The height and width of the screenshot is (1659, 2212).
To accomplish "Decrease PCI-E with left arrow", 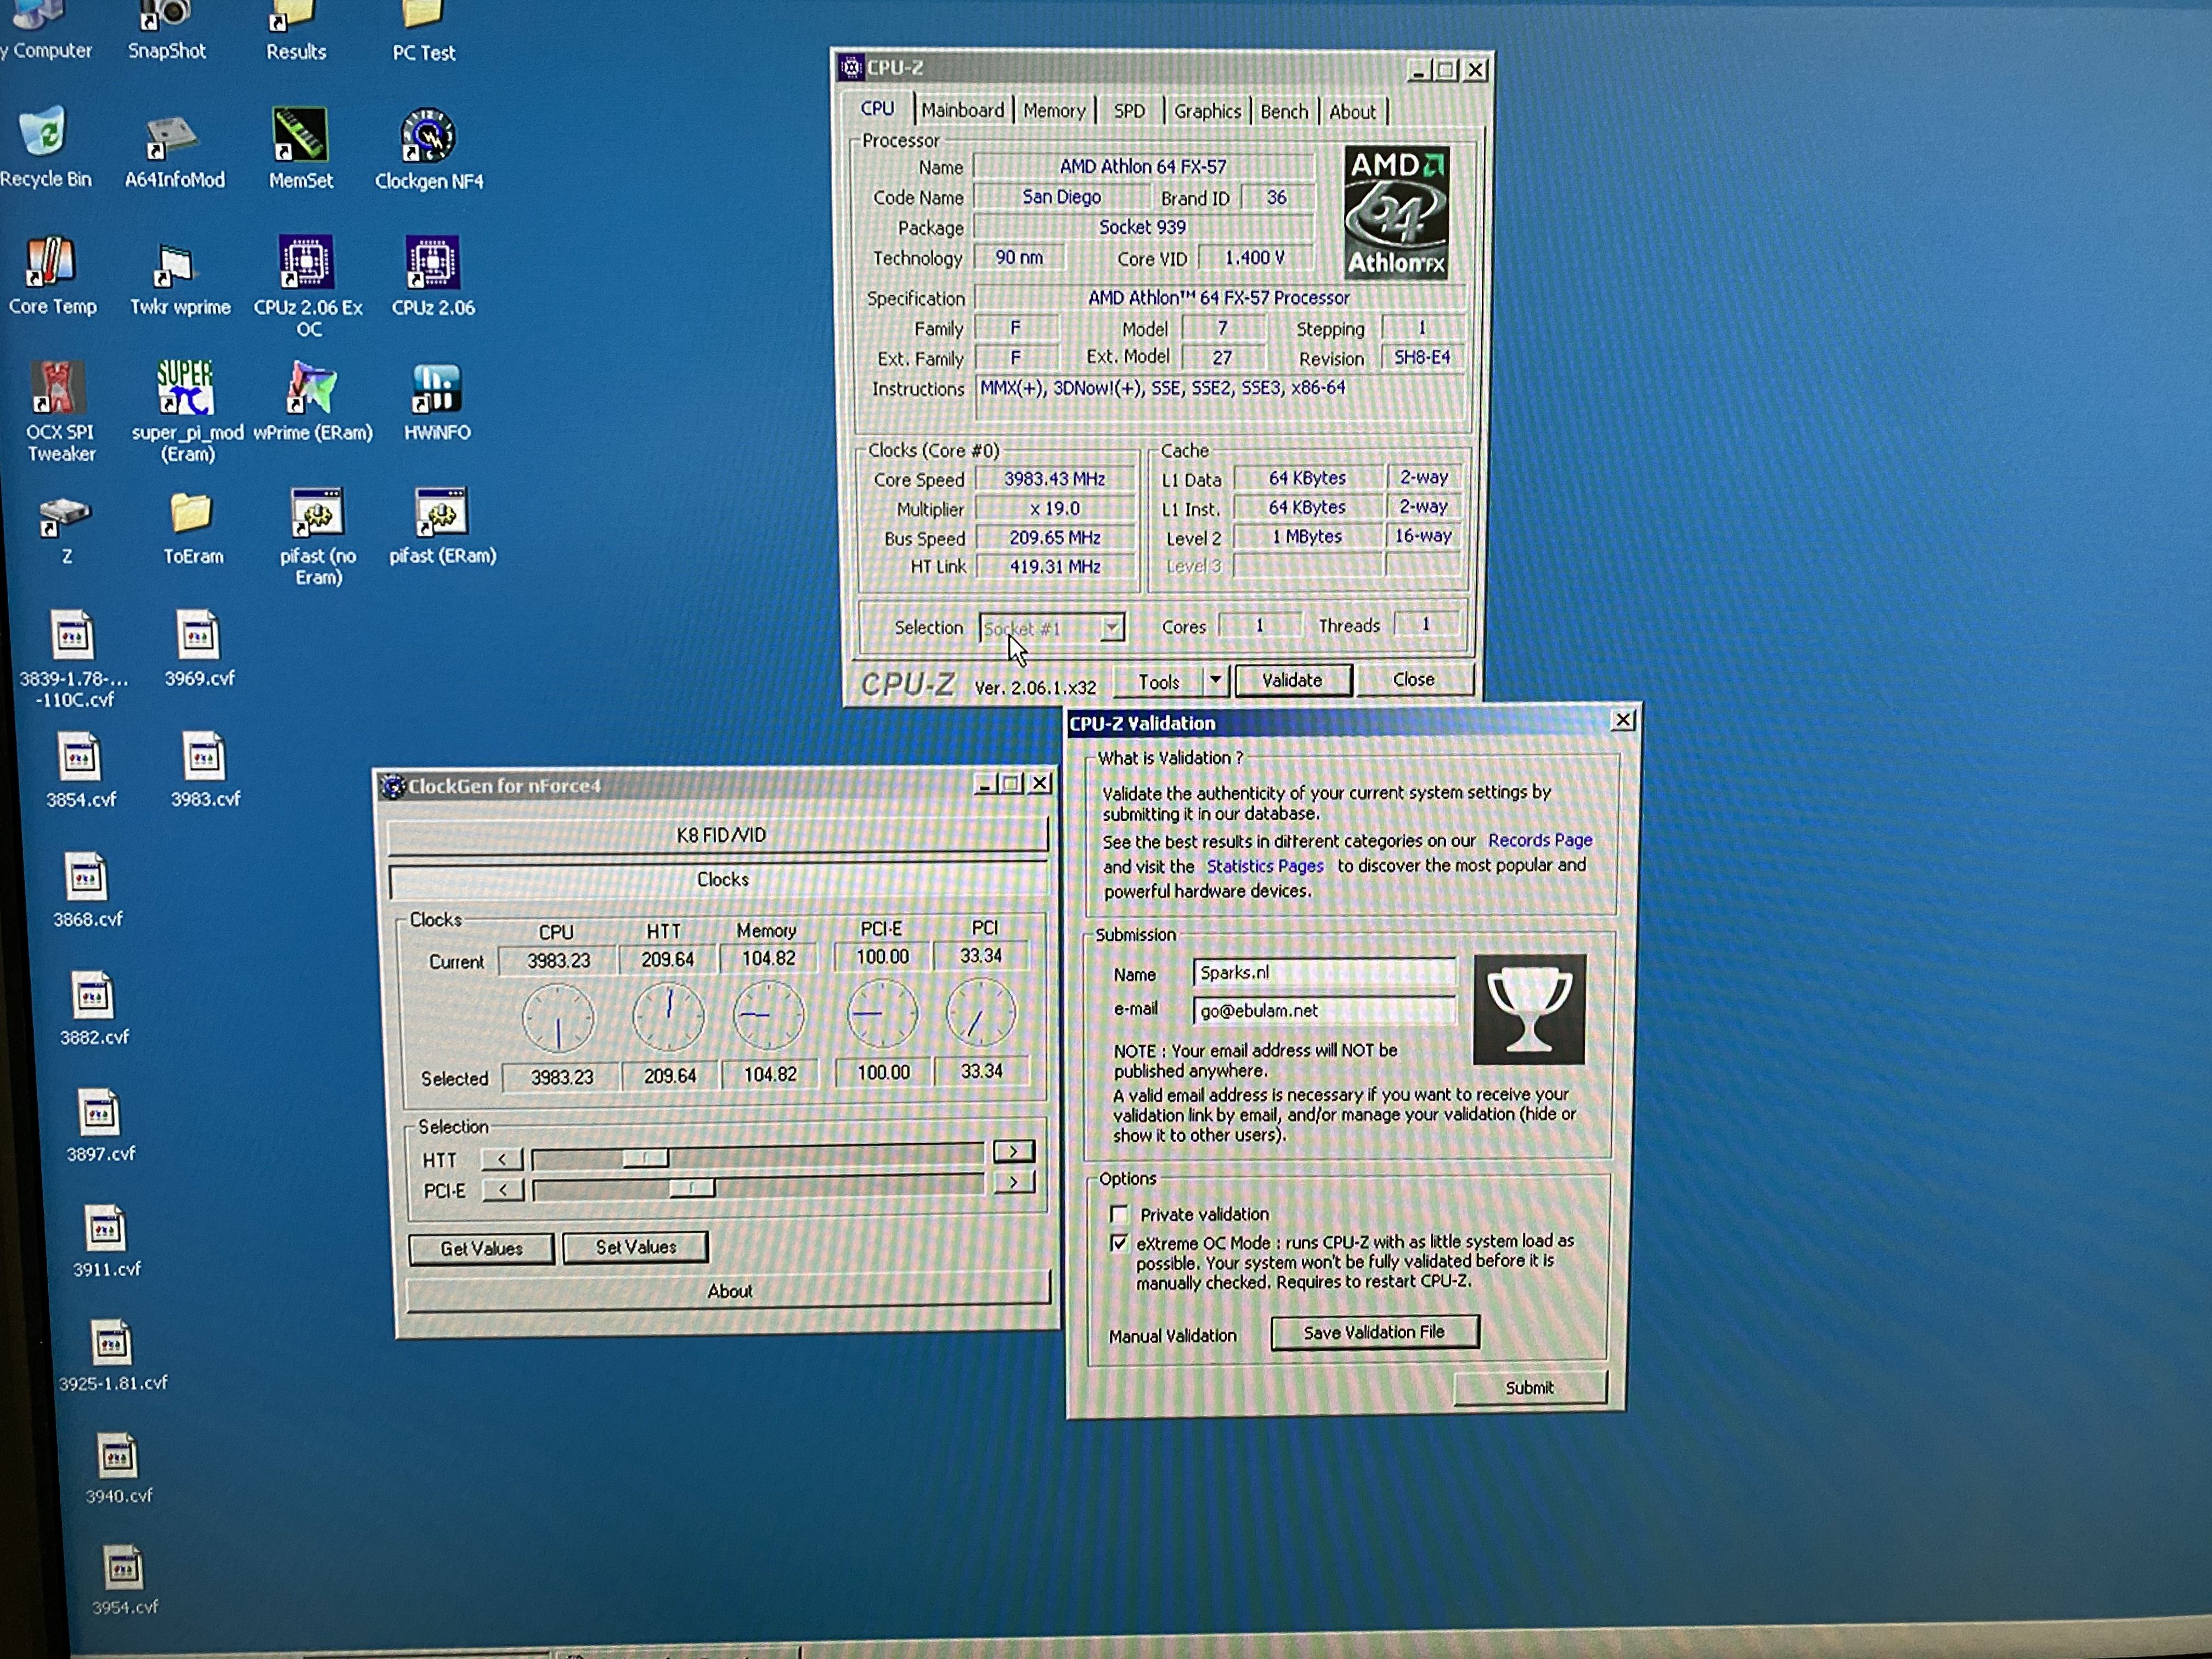I will click(503, 1189).
